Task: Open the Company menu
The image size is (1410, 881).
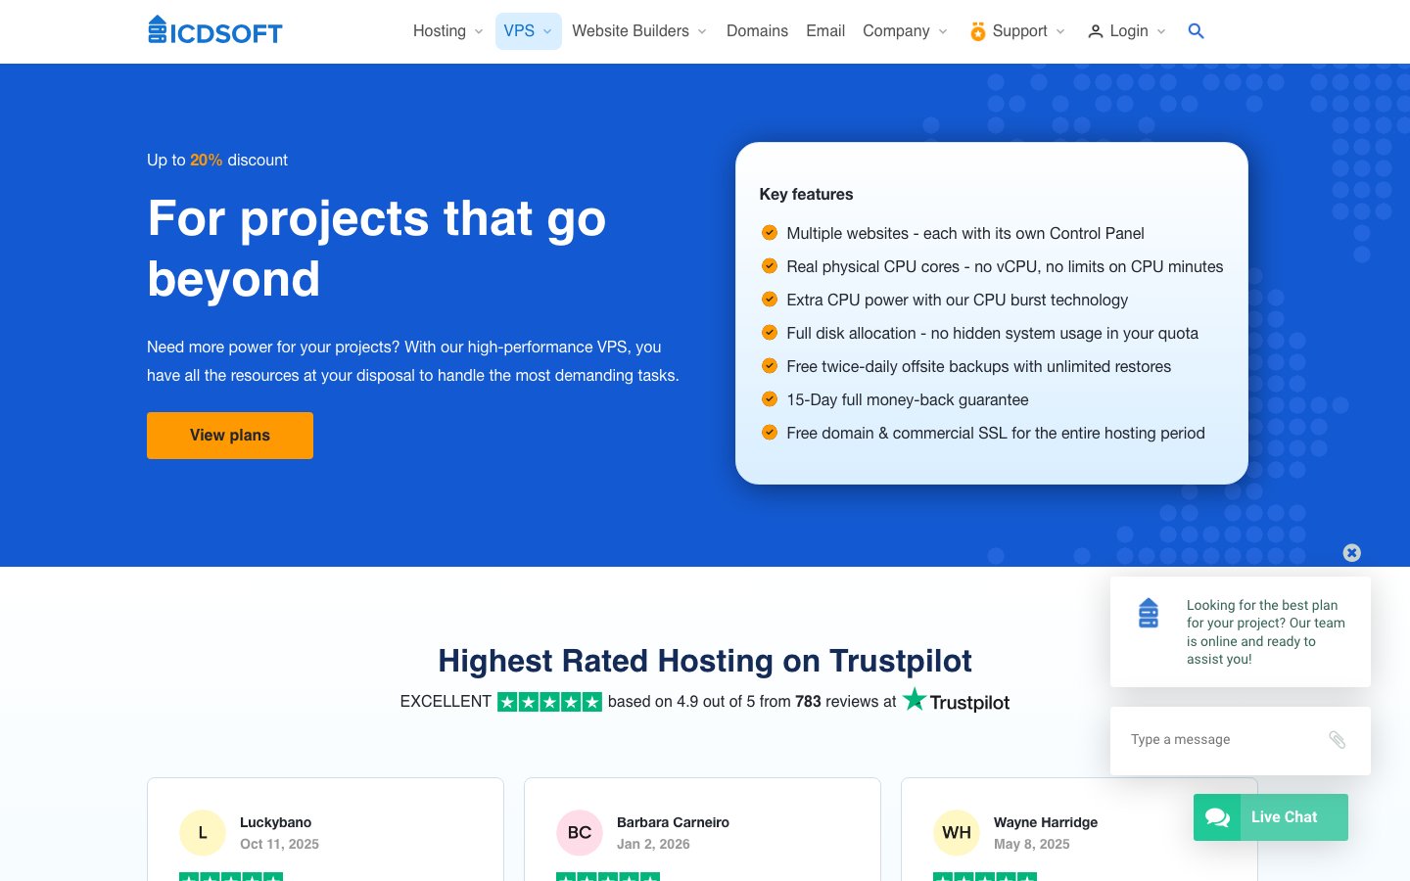Action: point(896,31)
